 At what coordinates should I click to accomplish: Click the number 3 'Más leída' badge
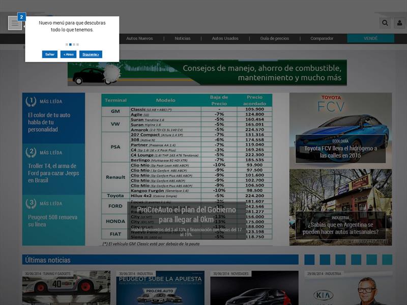tap(31, 203)
